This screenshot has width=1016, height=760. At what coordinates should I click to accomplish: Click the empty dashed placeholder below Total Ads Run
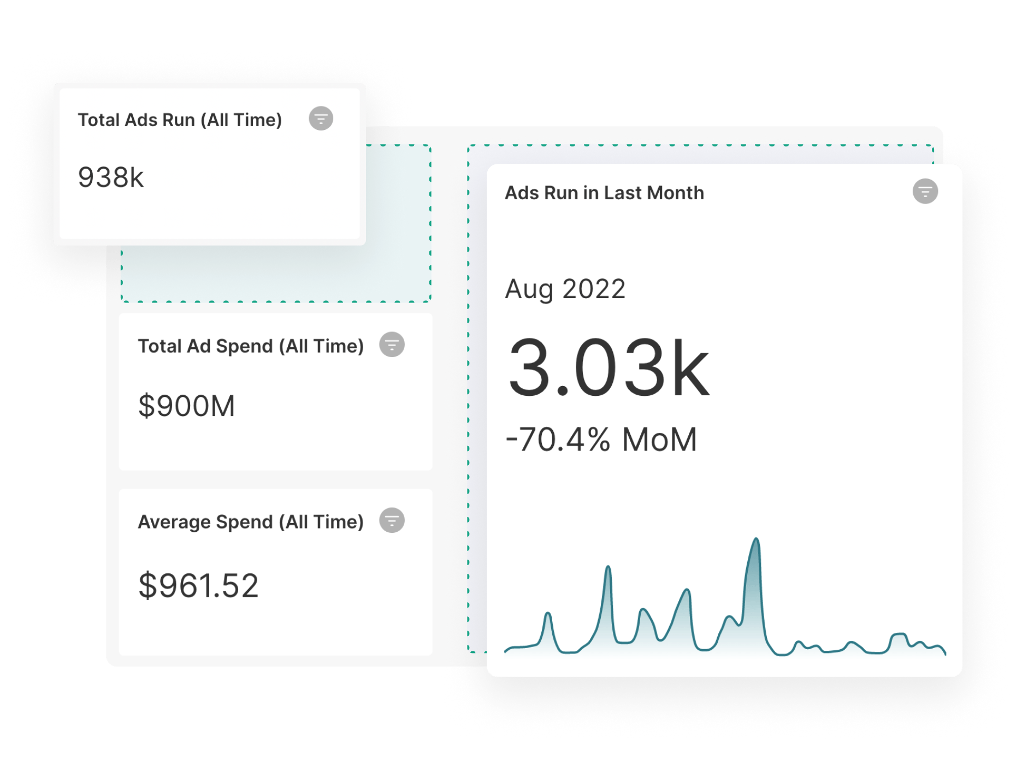coord(276,273)
